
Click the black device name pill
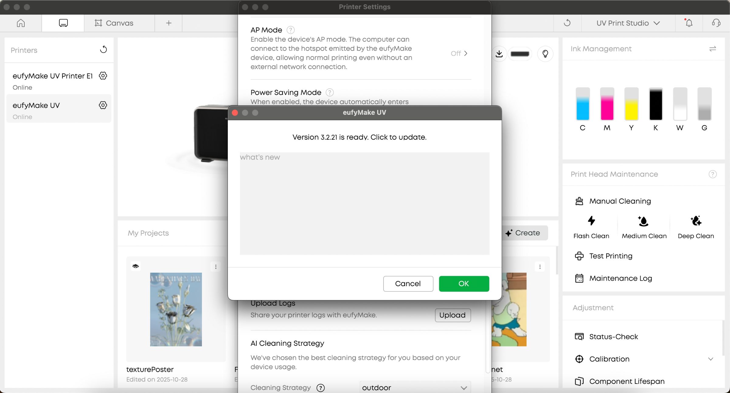pos(520,54)
